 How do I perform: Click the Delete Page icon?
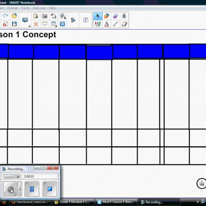coord(5,24)
